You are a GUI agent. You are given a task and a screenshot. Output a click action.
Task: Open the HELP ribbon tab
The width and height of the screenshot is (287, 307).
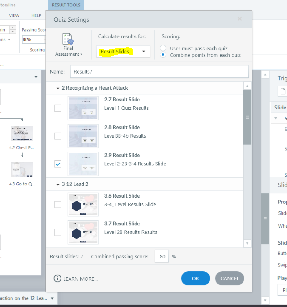point(36,15)
